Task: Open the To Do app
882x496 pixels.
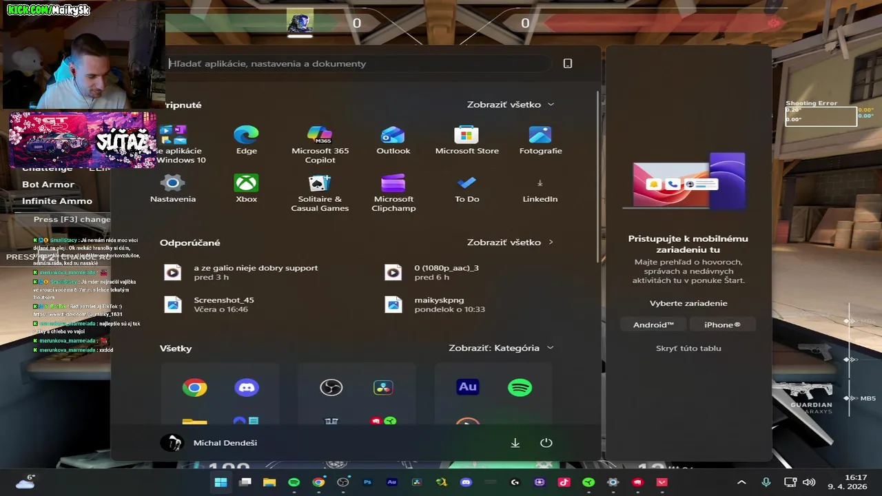Action: [466, 189]
